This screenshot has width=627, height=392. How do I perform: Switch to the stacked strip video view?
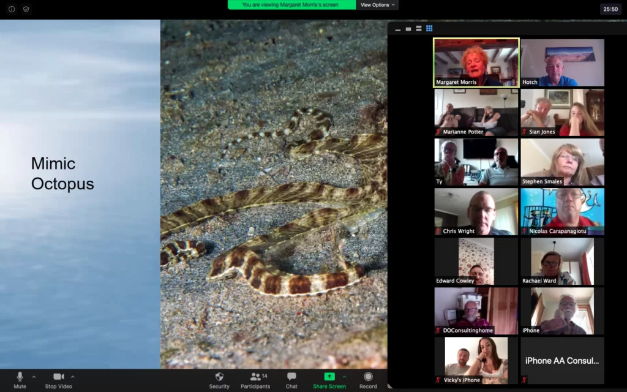click(419, 28)
